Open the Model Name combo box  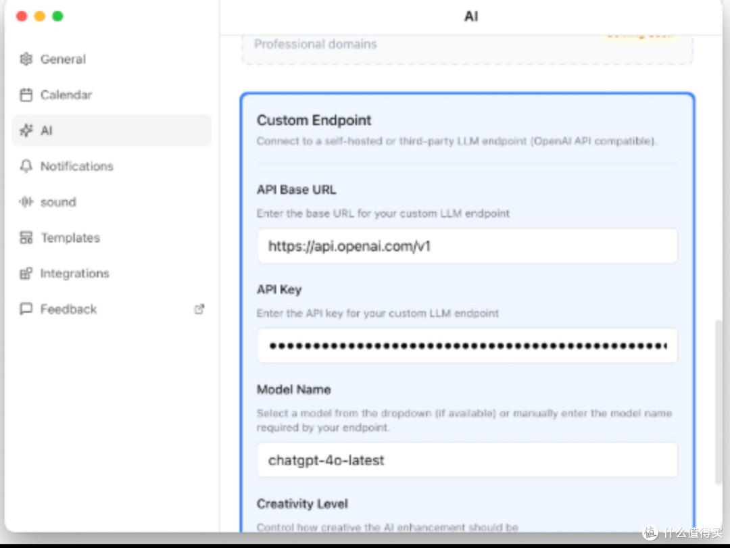tap(467, 460)
